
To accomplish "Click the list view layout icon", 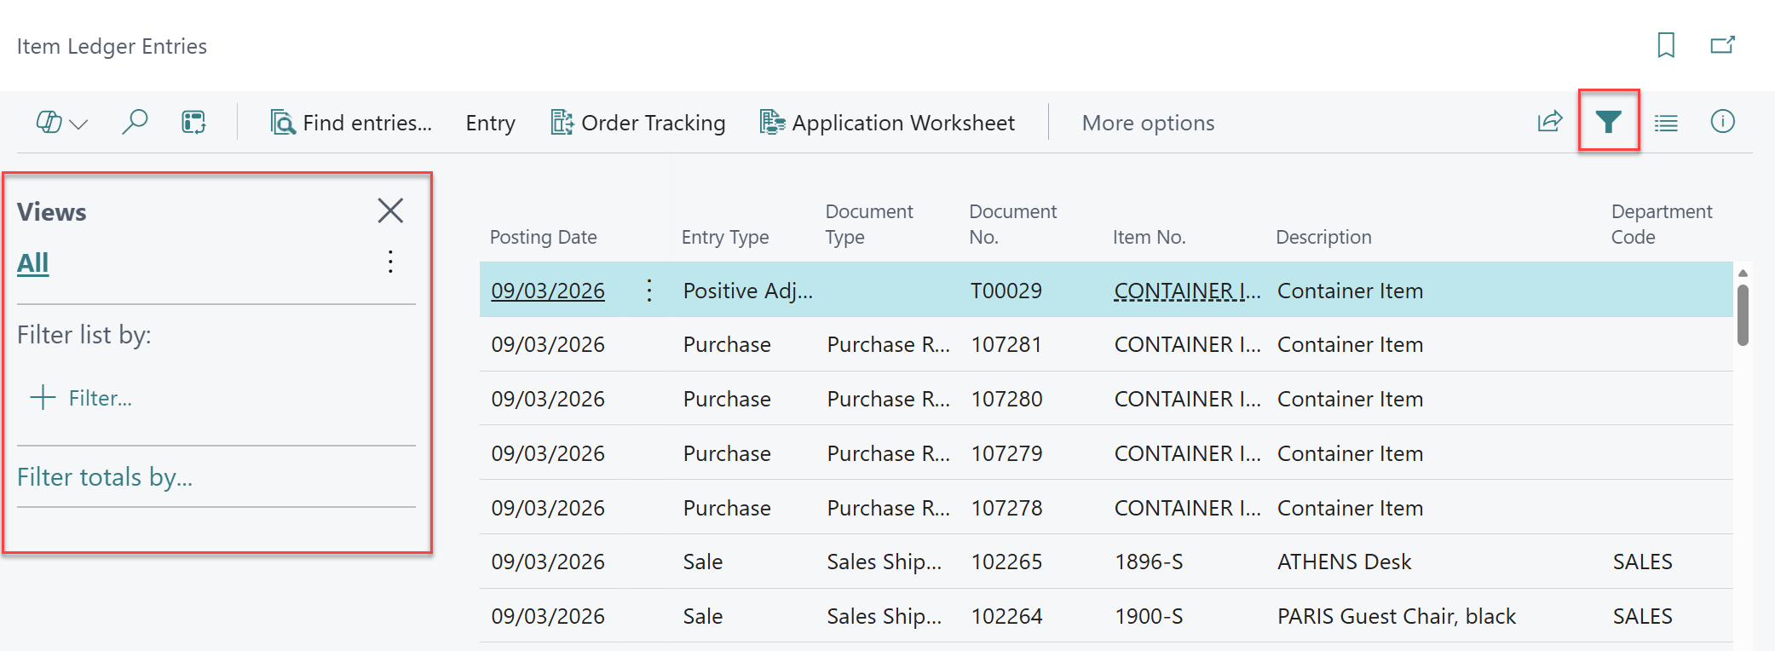I will (1666, 124).
